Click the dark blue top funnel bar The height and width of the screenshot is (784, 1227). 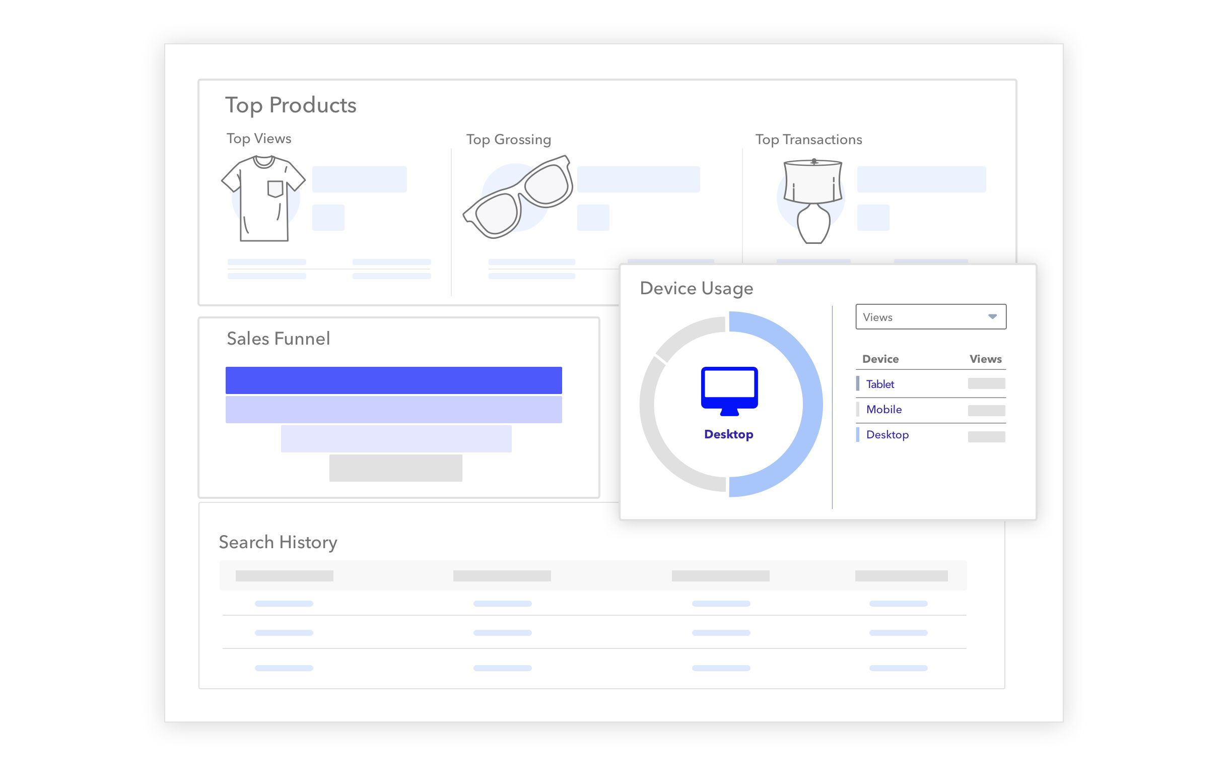393,380
